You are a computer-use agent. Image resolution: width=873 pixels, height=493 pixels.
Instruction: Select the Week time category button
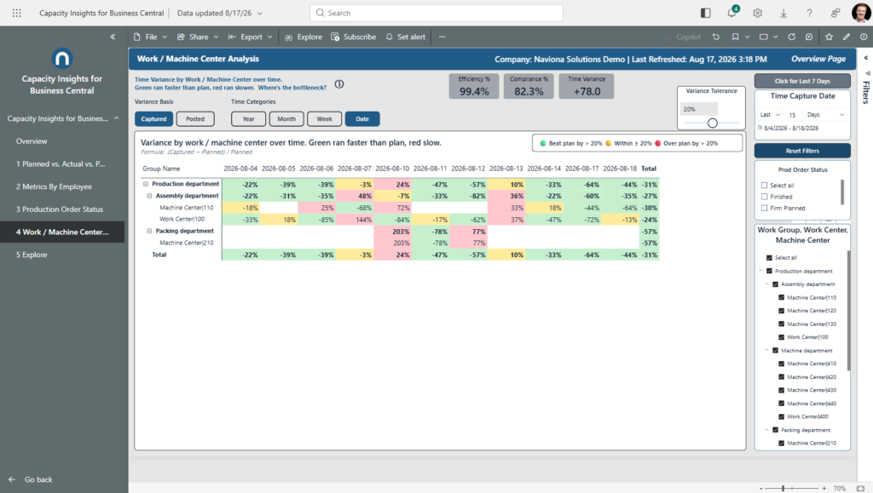coord(324,119)
